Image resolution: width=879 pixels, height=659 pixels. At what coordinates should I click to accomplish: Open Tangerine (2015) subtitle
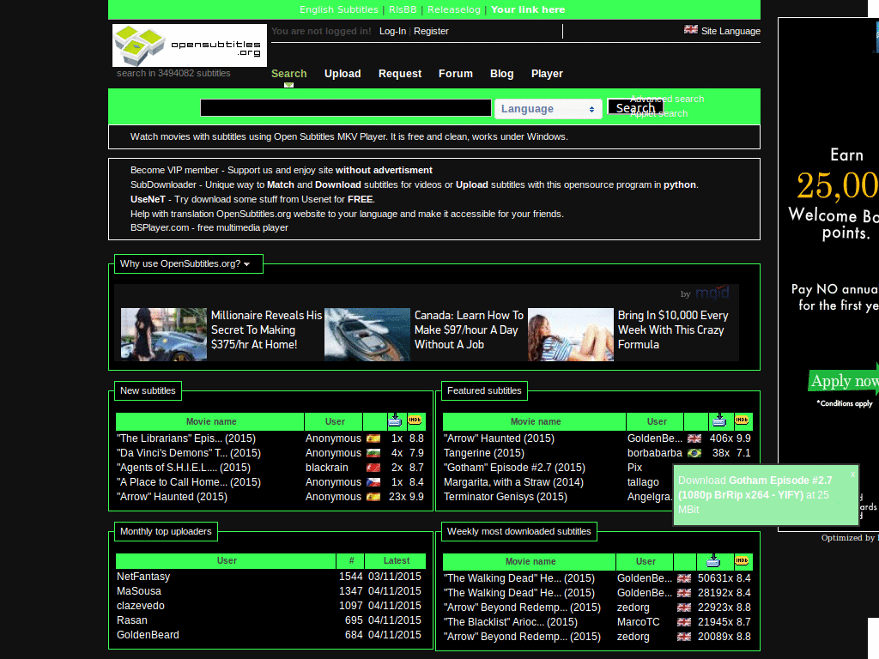click(484, 453)
